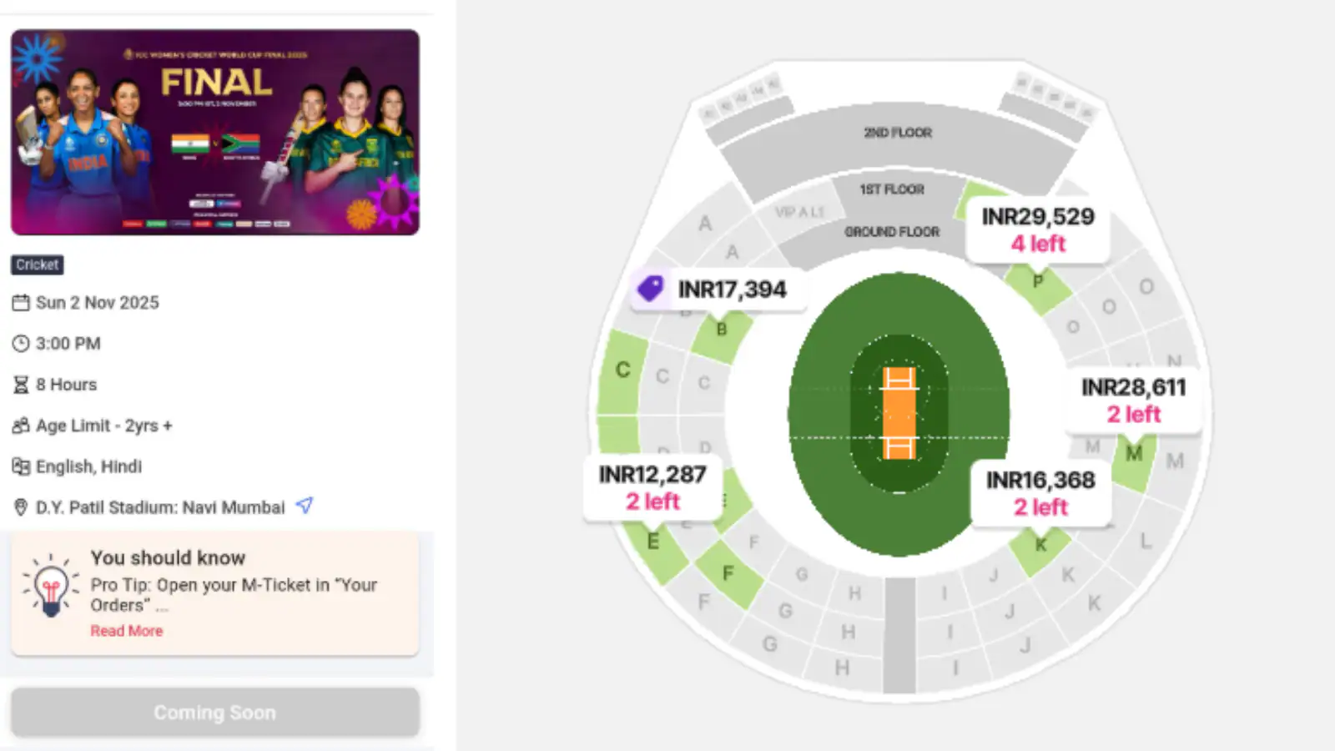Click the purple tag icon on INR17,394 bubble
Image resolution: width=1335 pixels, height=751 pixels.
(649, 290)
